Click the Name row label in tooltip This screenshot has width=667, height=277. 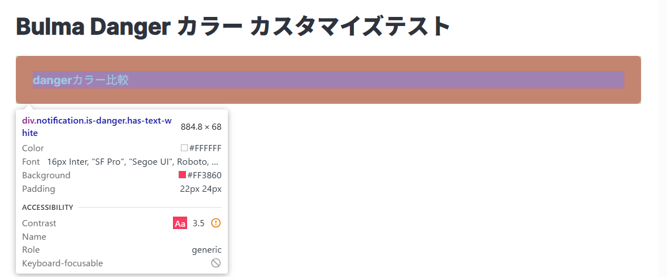pyautogui.click(x=34, y=237)
